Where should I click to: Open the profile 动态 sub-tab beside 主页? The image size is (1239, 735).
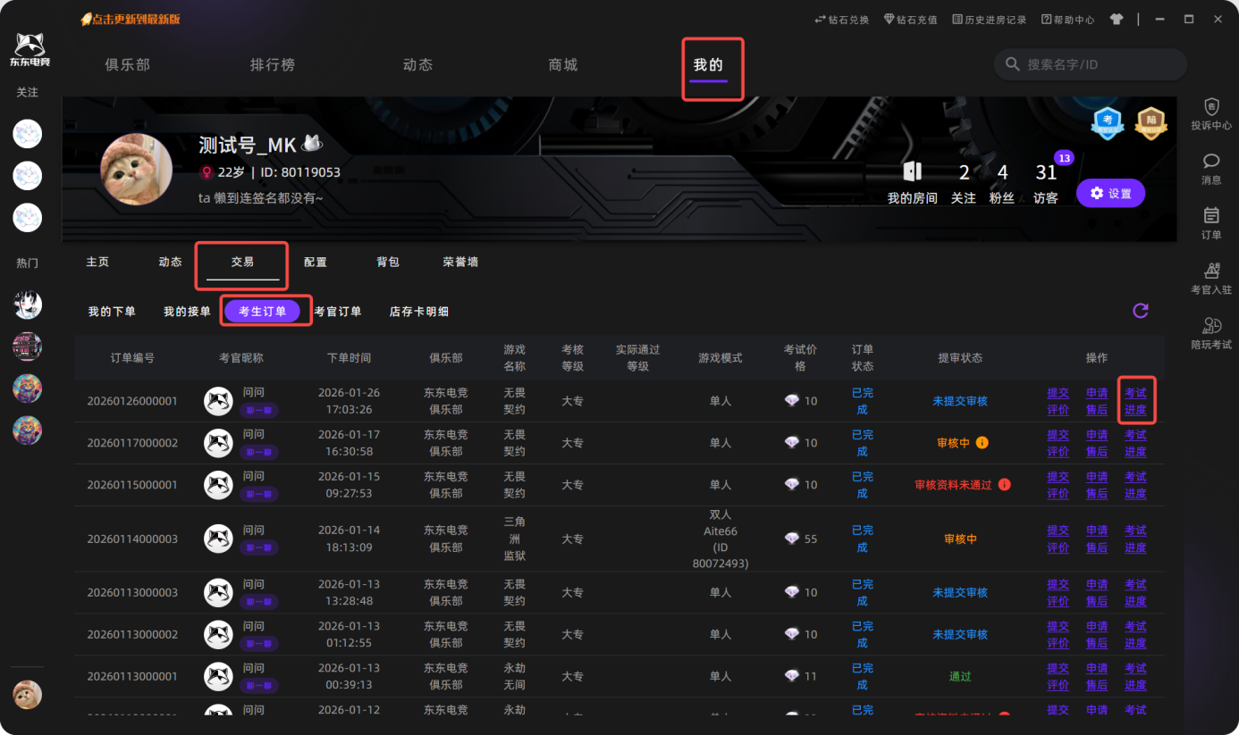170,262
